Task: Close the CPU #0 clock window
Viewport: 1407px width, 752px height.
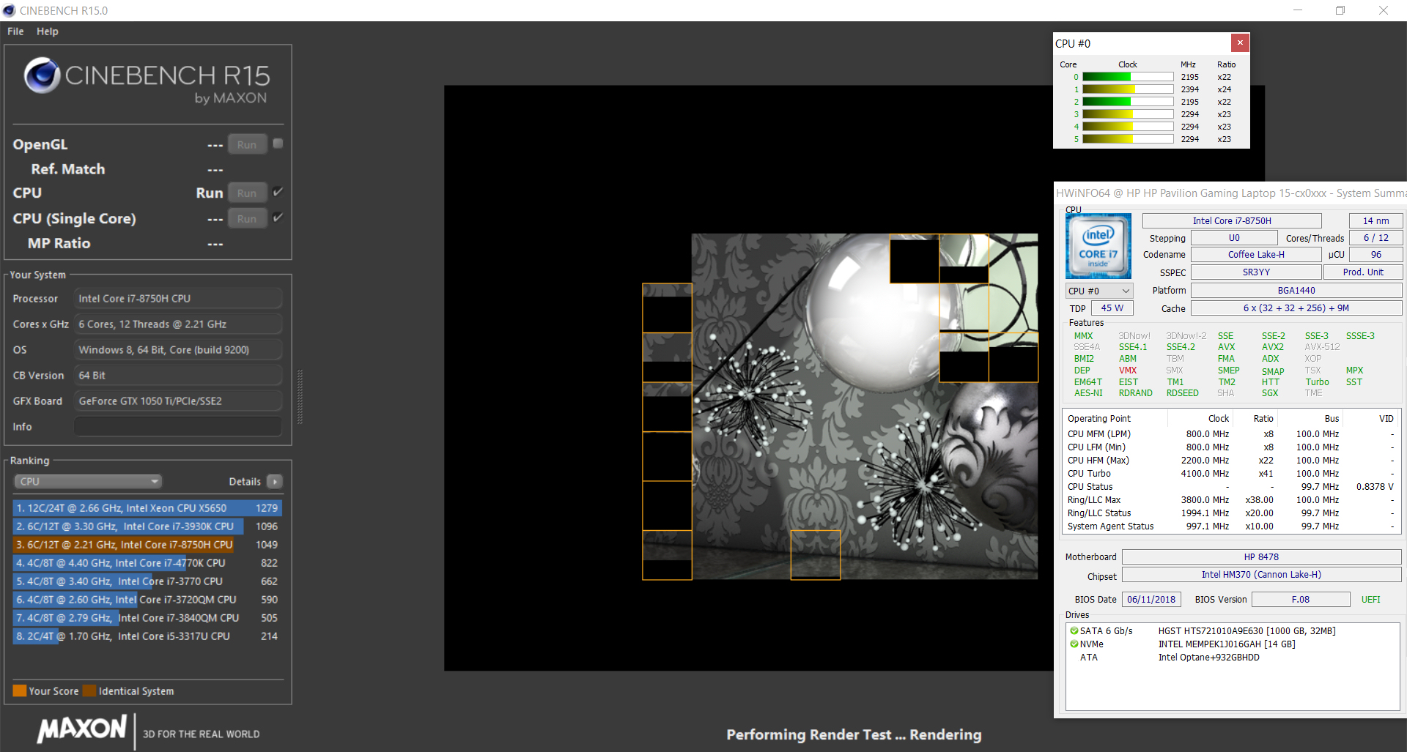Action: point(1240,42)
